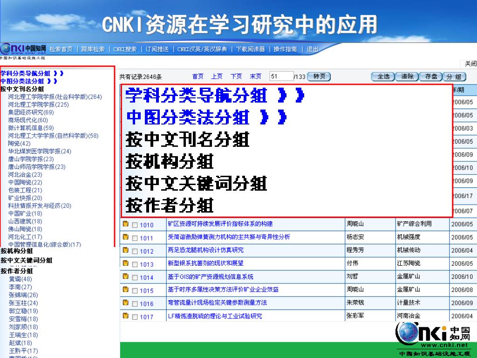Screen dimensions: 477x358
Task: Filter by journal 集团经济研究(69)
Action: tap(31, 112)
